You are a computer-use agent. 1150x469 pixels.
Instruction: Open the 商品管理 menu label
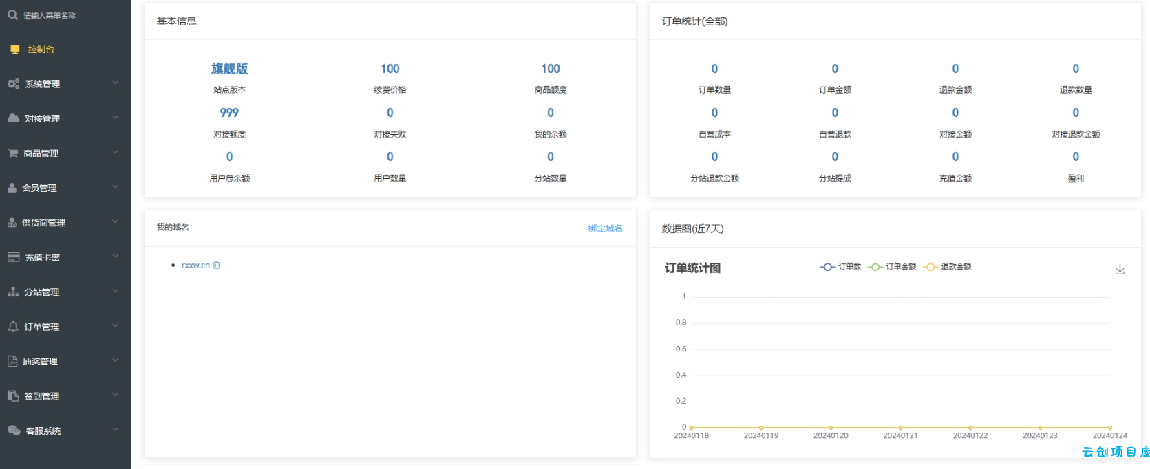[x=41, y=153]
